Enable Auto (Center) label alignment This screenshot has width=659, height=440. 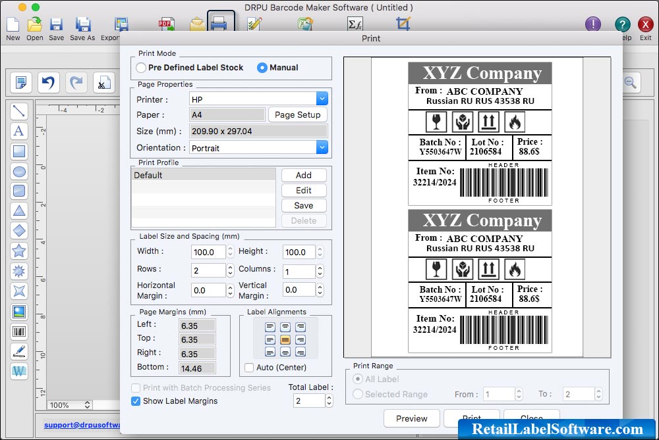pyautogui.click(x=248, y=368)
